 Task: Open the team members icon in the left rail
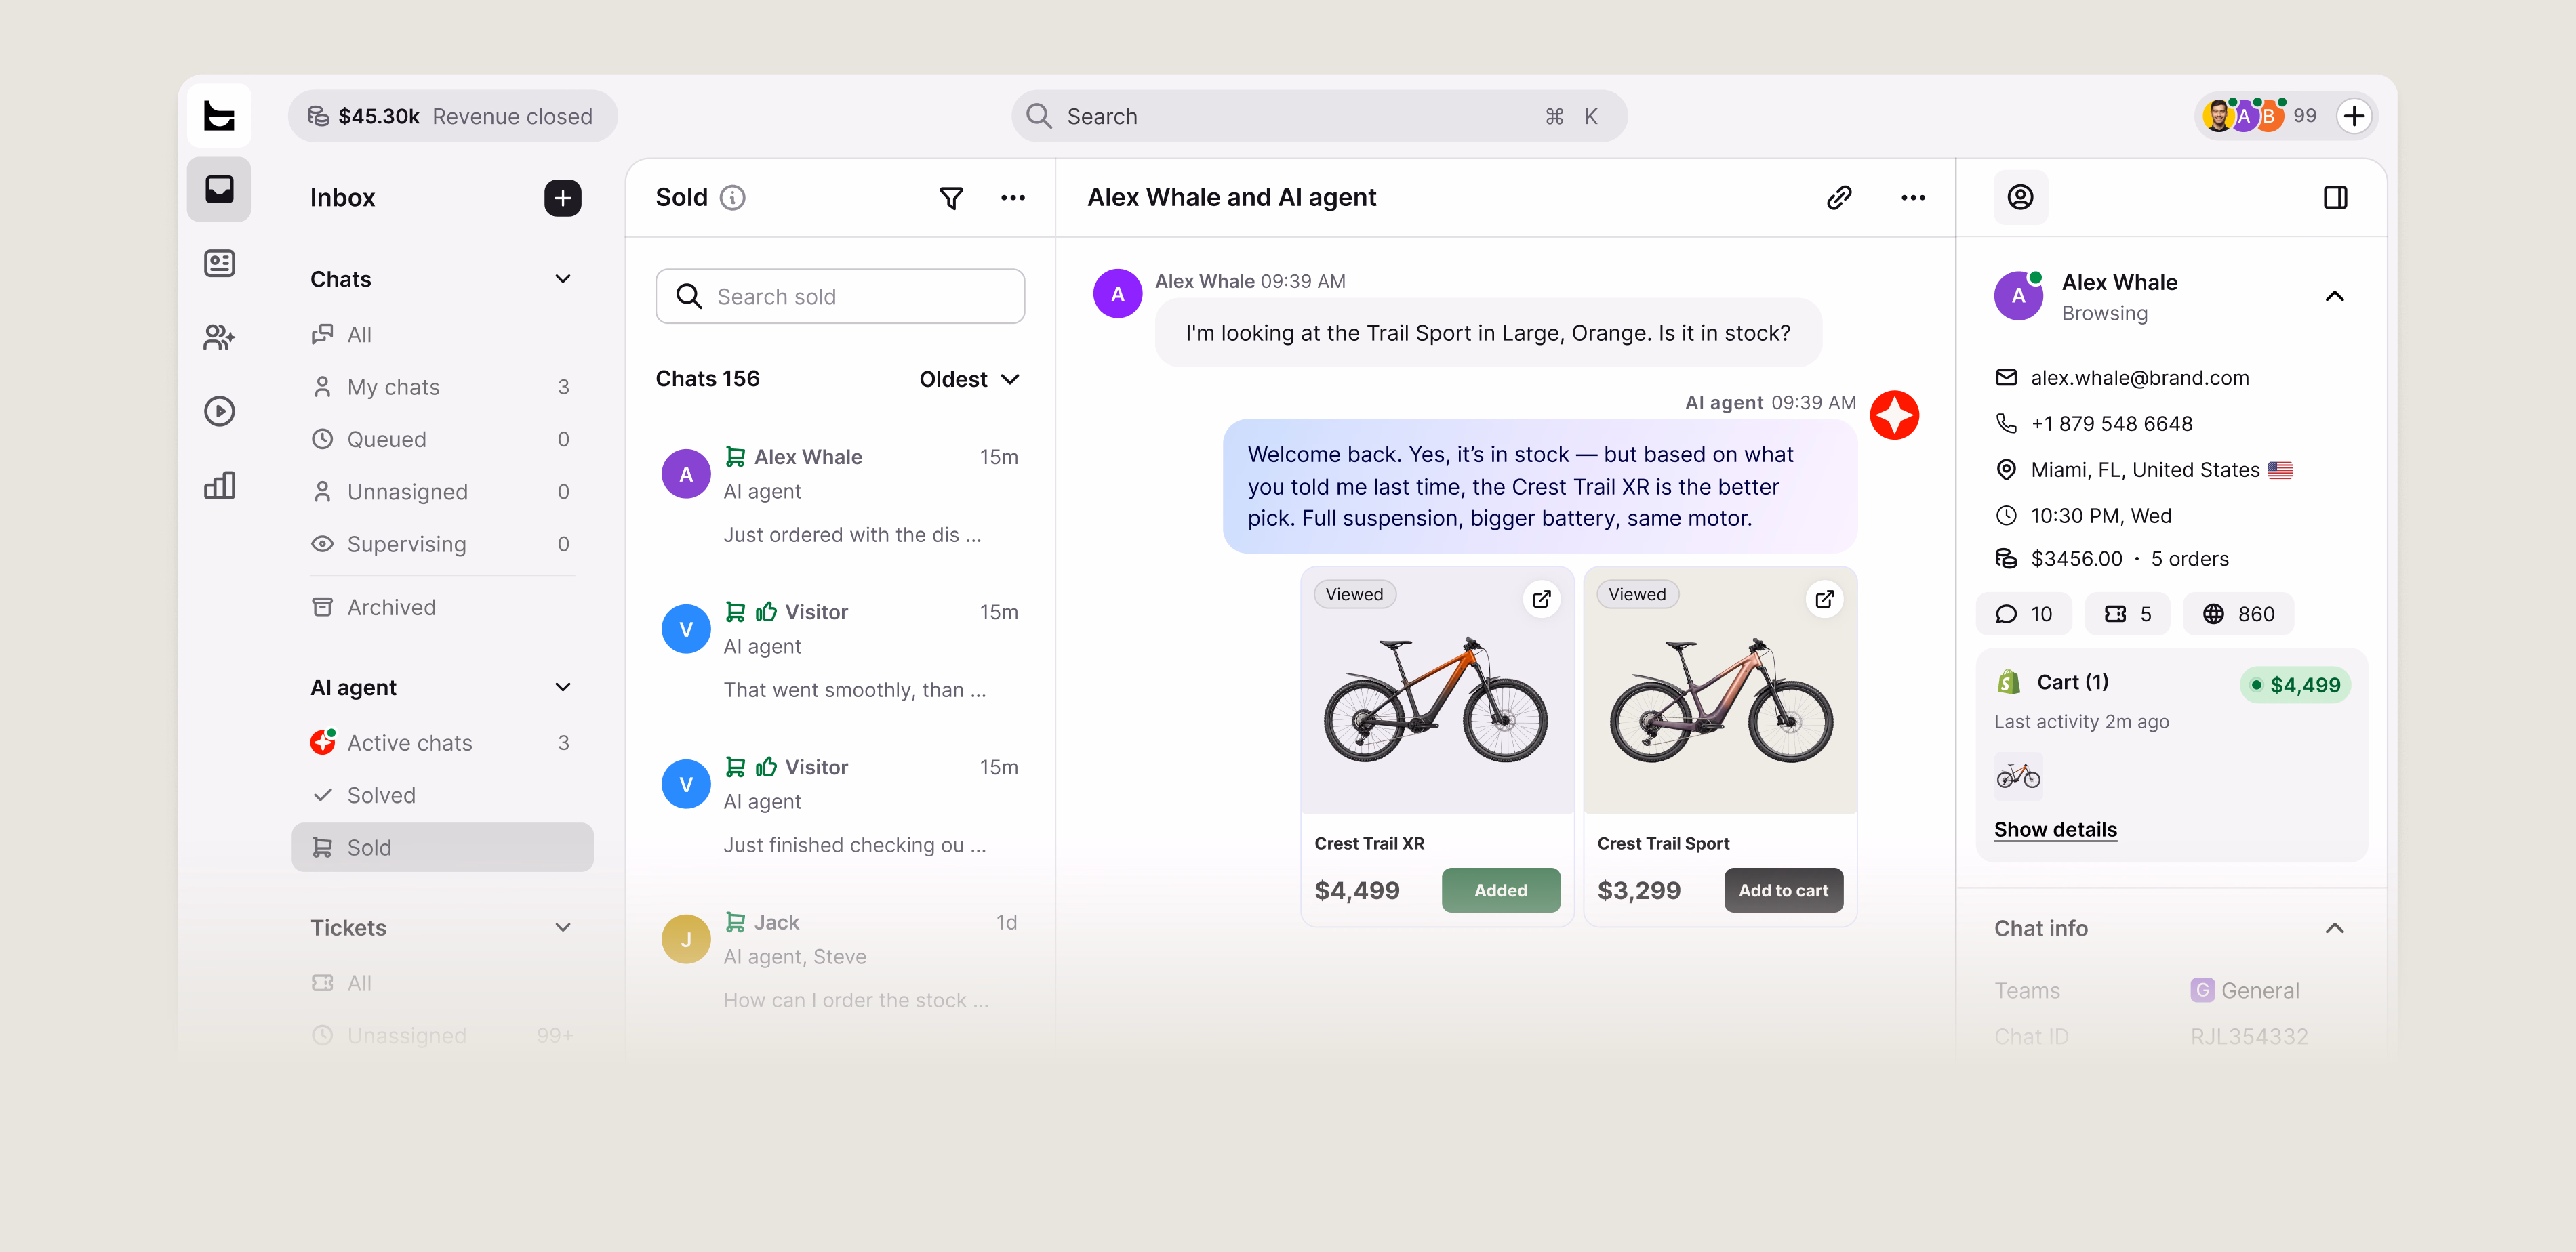(219, 338)
